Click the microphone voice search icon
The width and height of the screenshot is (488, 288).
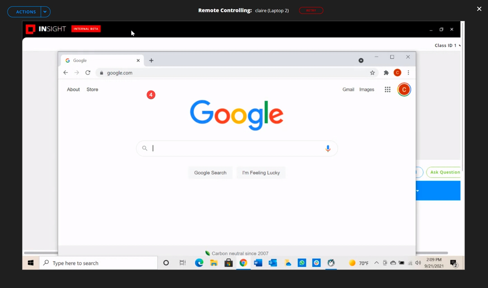[328, 148]
